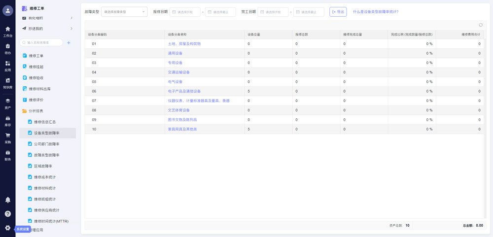
Task: Open the 财务 finance icon
Action: pyautogui.click(x=7, y=154)
